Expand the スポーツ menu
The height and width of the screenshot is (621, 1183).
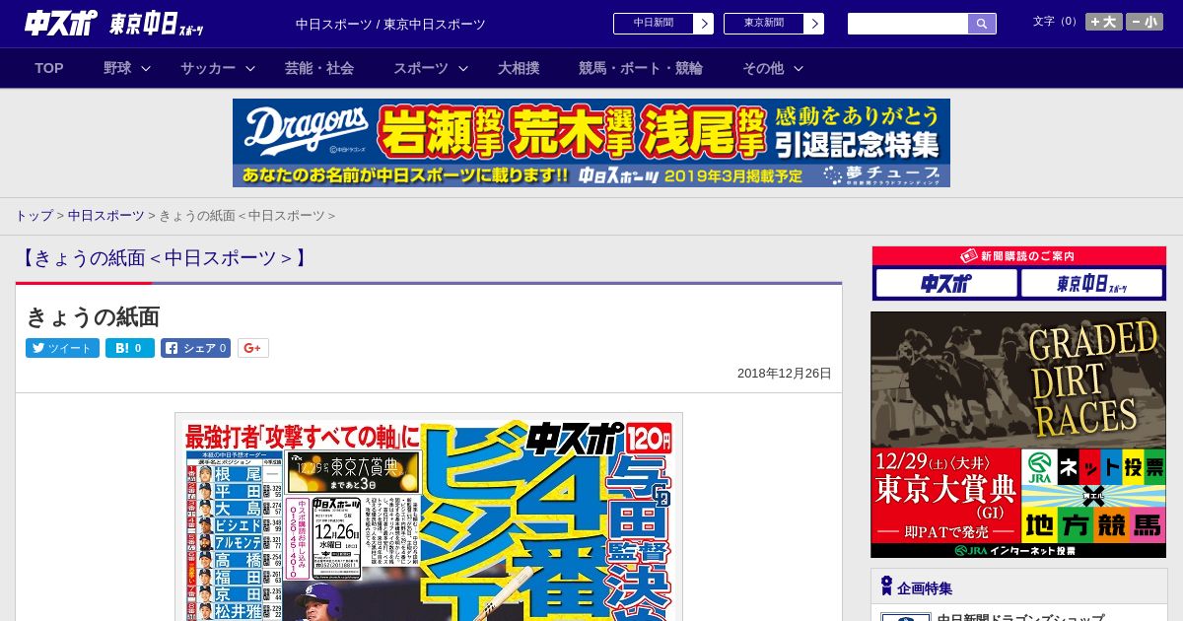431,68
